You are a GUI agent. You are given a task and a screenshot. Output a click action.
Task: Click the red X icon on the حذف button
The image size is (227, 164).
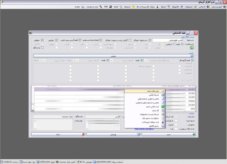83,134
